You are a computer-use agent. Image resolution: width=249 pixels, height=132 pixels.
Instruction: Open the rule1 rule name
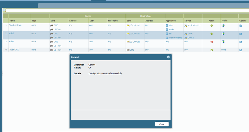click(x=12, y=42)
